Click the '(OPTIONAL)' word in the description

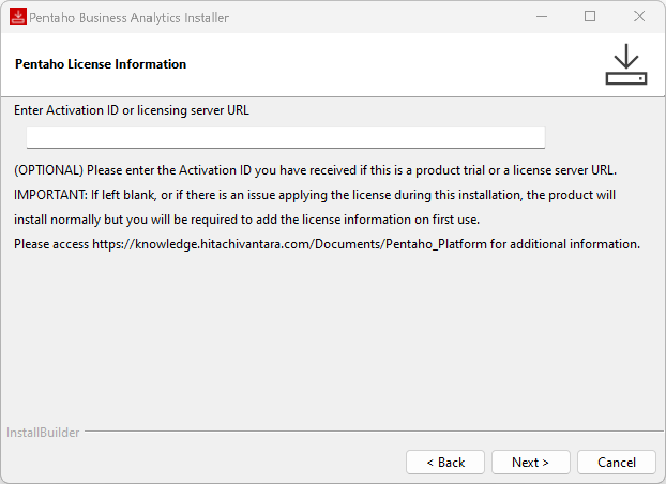pyautogui.click(x=49, y=170)
